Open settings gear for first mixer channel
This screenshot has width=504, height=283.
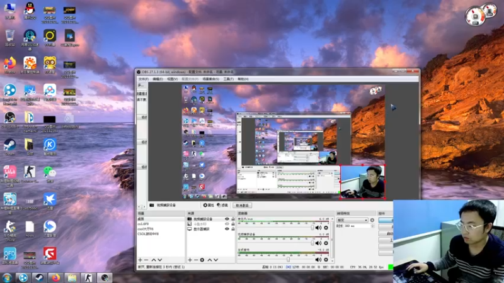click(x=326, y=228)
